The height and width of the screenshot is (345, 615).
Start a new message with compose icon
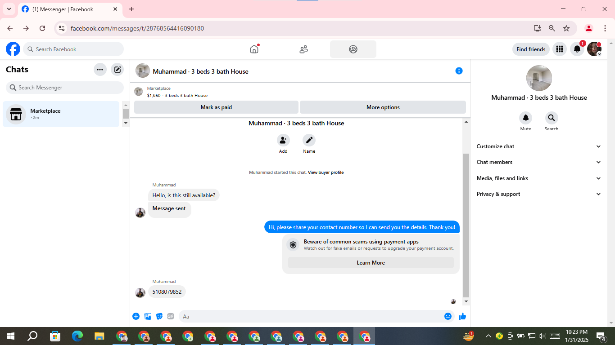[x=118, y=70]
